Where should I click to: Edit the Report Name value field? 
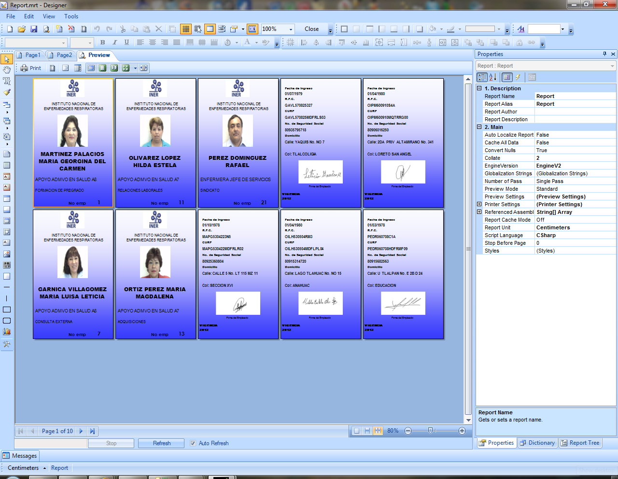point(575,96)
